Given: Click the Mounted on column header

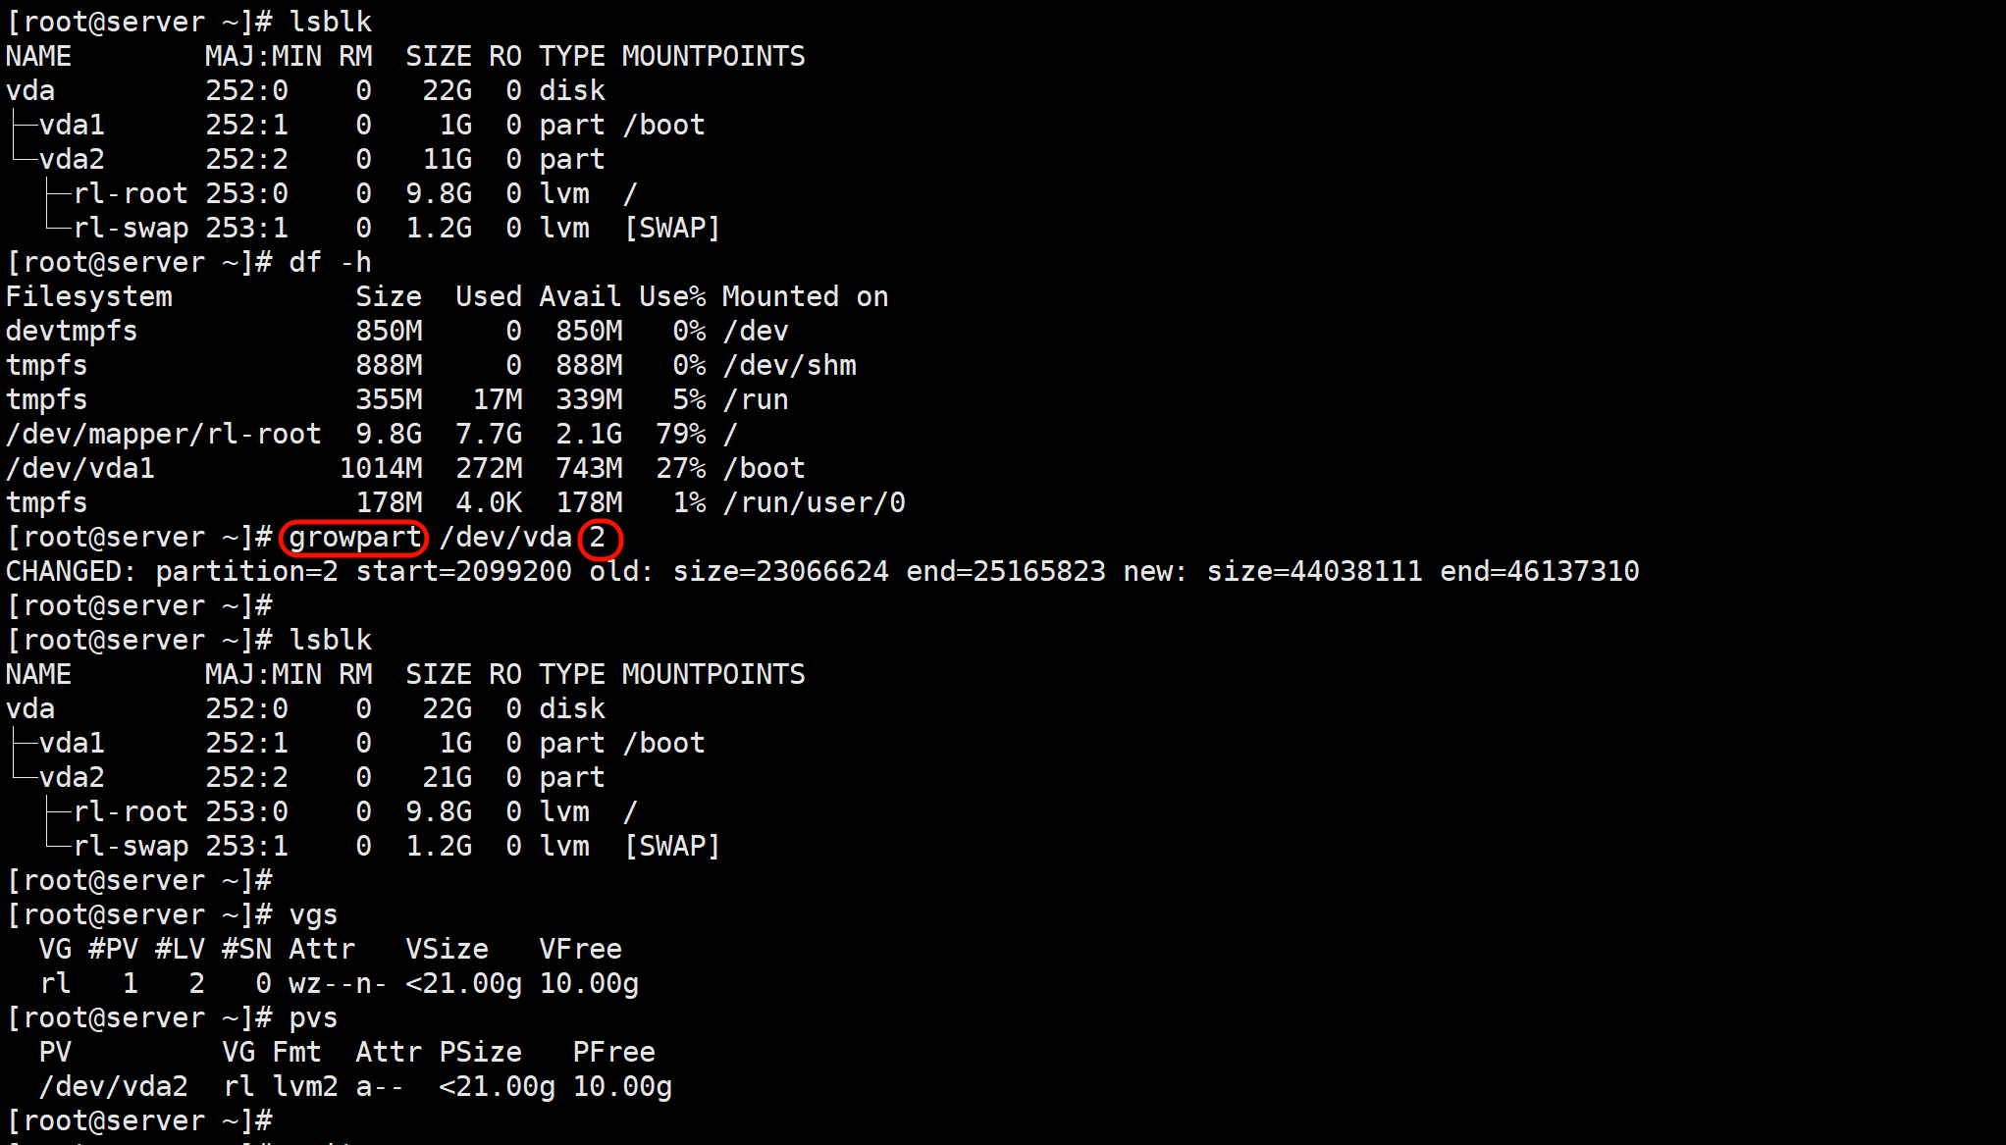Looking at the screenshot, I should click(x=805, y=296).
